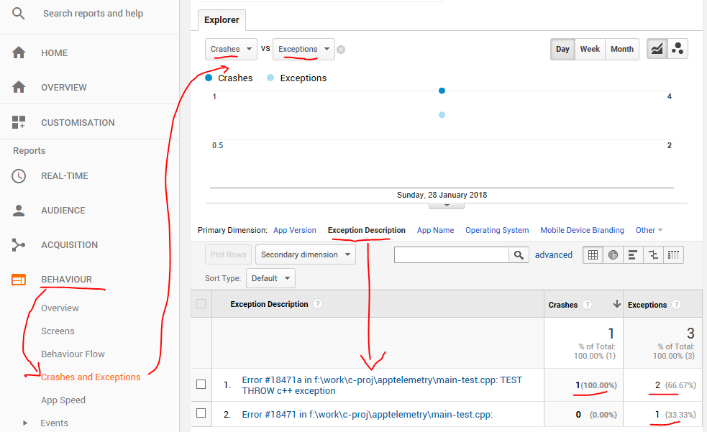707x432 pixels.
Task: Tick the checkbox for row 2 Error #18471
Action: (x=201, y=413)
